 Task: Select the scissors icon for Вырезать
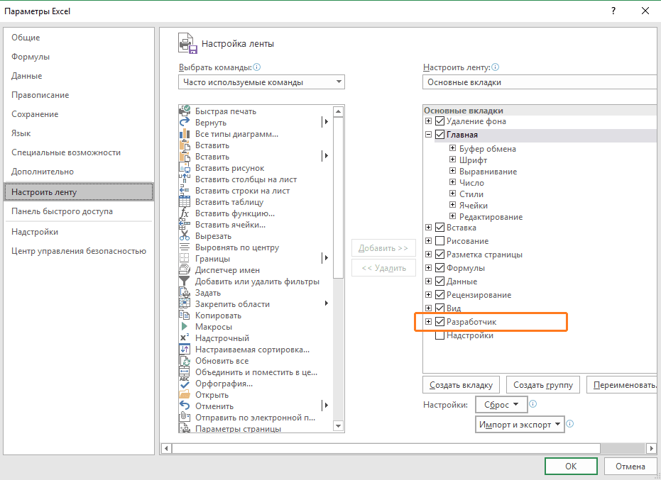tap(185, 236)
